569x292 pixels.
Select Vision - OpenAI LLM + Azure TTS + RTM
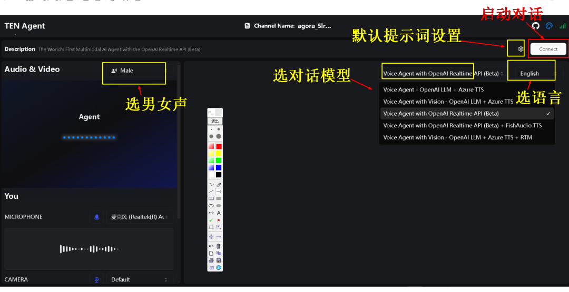467,137
